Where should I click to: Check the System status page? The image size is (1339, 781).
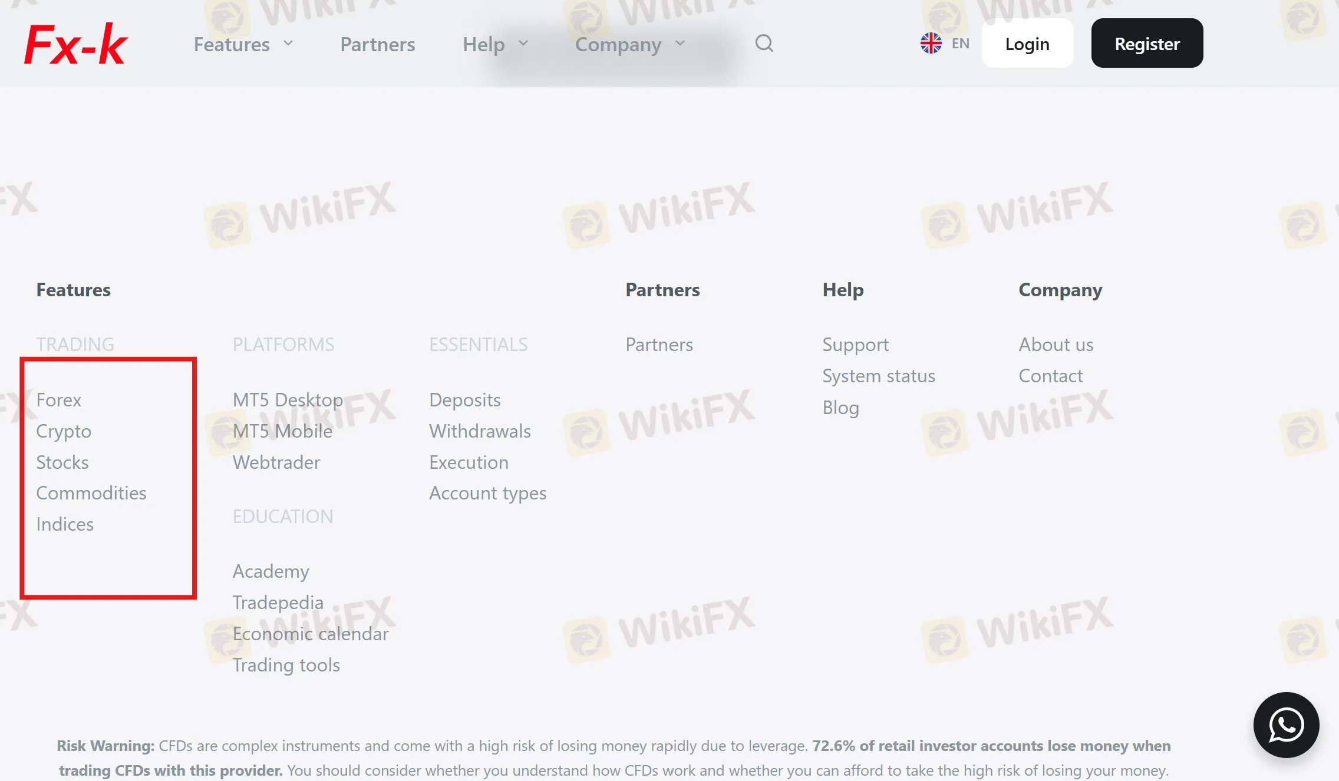(x=879, y=376)
